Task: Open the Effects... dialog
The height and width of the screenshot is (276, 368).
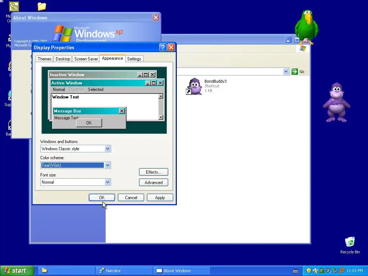Action: (x=153, y=172)
